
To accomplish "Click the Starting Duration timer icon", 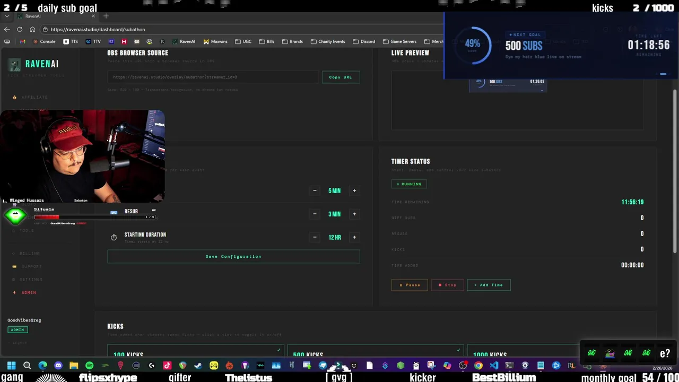I will pyautogui.click(x=114, y=237).
